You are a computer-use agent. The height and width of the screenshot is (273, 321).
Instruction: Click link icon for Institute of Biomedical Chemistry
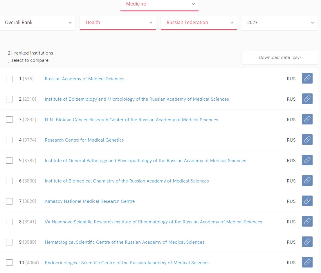coord(307,181)
